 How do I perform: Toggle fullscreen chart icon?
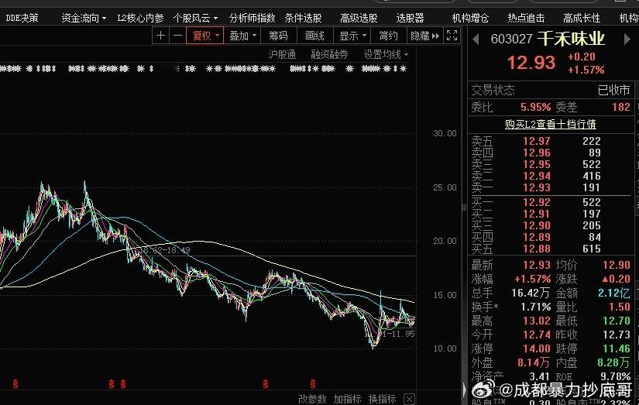click(452, 36)
